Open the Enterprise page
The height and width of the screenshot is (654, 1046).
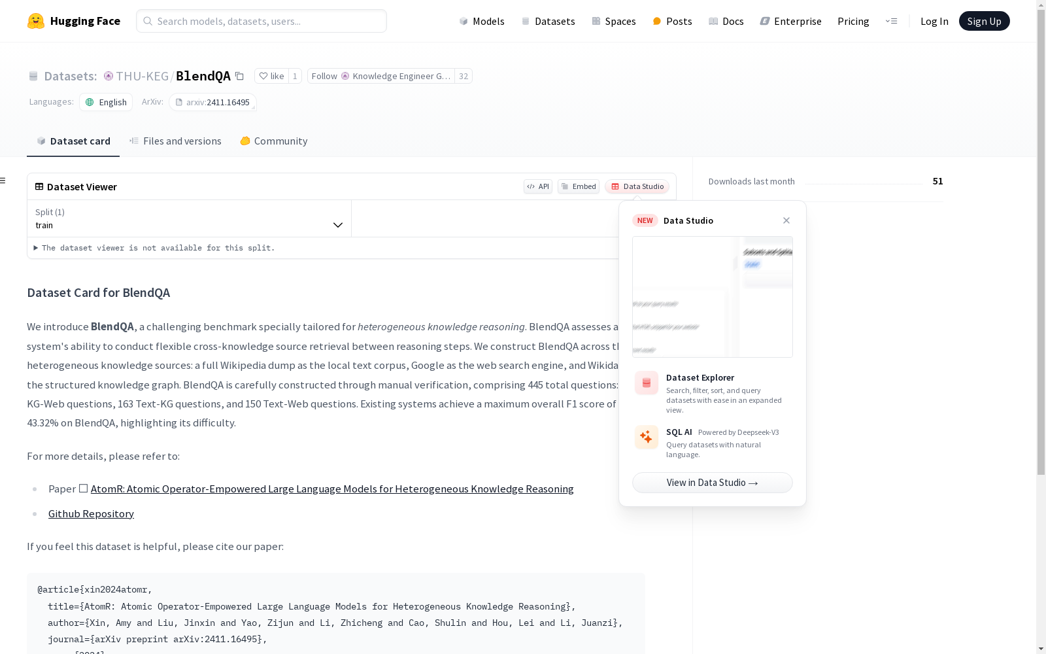coord(790,21)
